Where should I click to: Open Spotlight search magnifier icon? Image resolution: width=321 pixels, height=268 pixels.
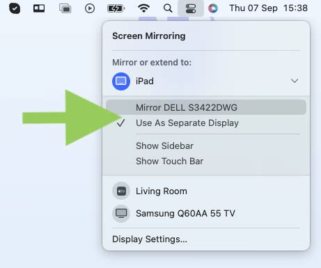168,8
